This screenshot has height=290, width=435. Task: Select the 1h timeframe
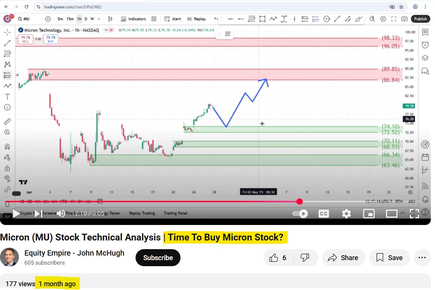point(79,19)
